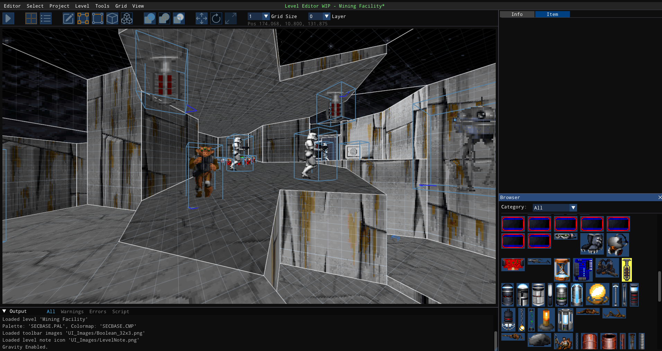Screen dimensions: 662x351
Task: Select the Entity multi-cube mode
Action: tap(127, 18)
